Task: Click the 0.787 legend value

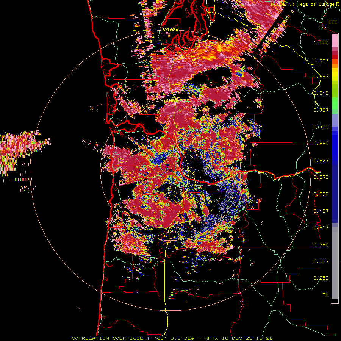Action: 321,110
